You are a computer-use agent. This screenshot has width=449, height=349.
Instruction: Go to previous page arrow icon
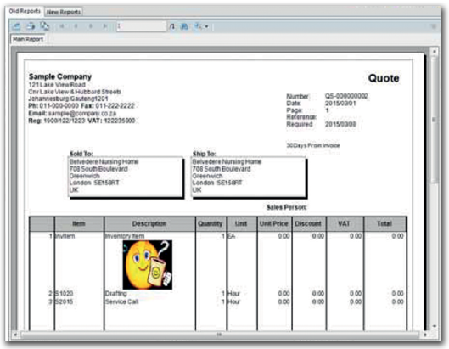(x=76, y=26)
